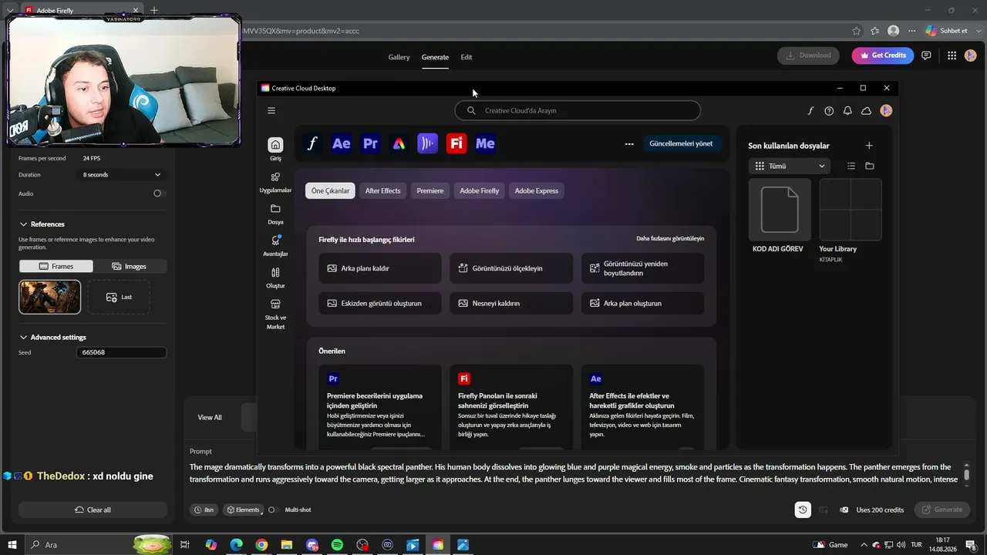Image resolution: width=987 pixels, height=555 pixels.
Task: Open the three-dot more apps menu
Action: 629,143
